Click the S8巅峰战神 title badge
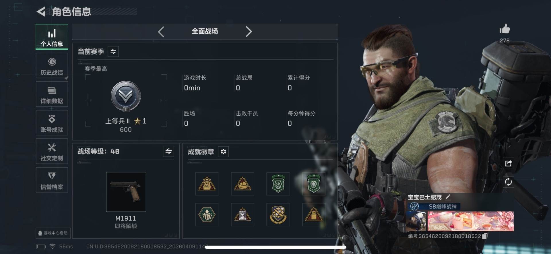The width and height of the screenshot is (551, 254). (x=434, y=206)
